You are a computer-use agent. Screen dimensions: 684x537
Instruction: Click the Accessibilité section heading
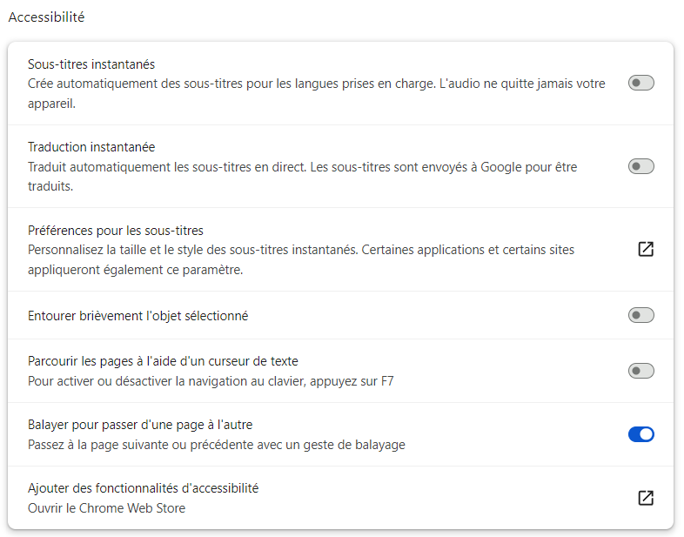click(x=46, y=17)
